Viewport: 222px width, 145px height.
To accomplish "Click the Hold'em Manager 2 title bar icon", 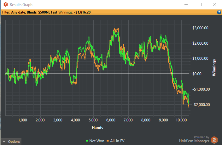I will tap(6, 4).
